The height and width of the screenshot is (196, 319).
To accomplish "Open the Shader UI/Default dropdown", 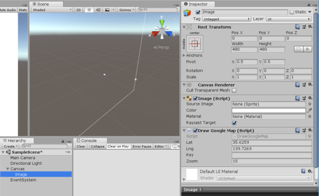I will click(x=264, y=178).
